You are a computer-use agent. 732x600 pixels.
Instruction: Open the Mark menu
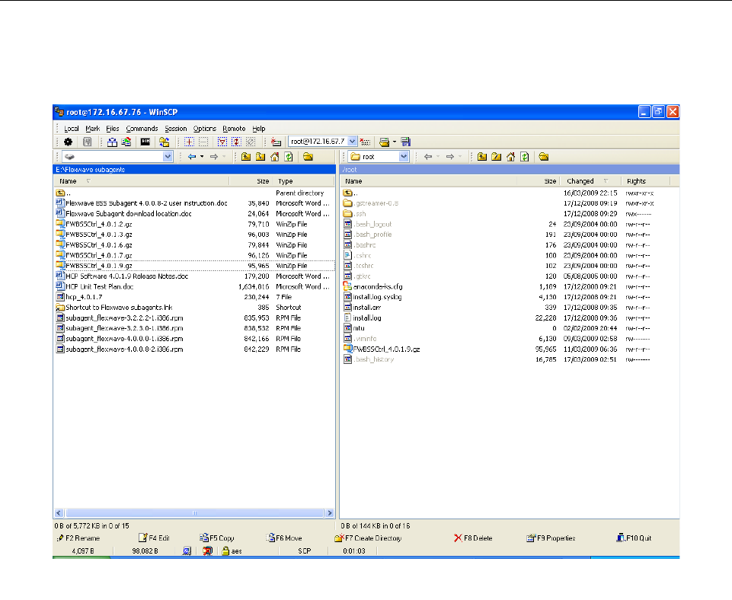[92, 129]
